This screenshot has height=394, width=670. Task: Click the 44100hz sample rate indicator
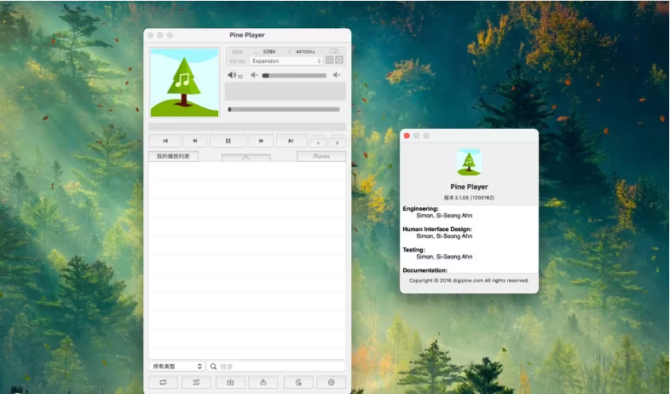click(x=305, y=52)
